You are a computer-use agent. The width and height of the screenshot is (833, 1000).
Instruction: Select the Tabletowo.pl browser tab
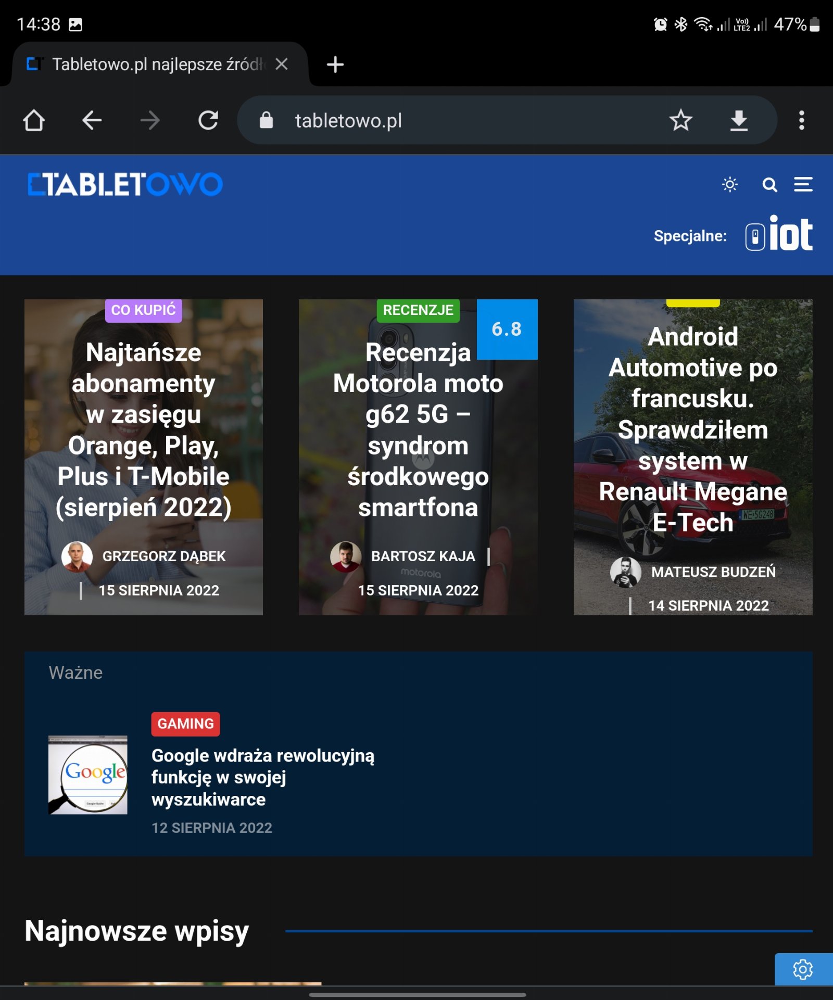pyautogui.click(x=159, y=64)
